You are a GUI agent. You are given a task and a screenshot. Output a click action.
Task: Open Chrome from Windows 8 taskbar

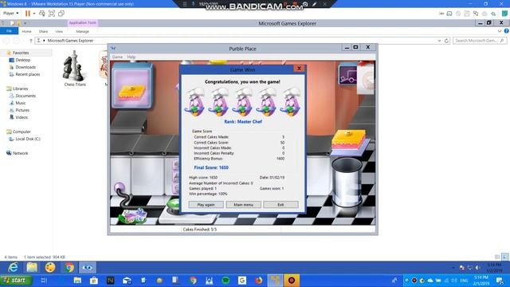point(69,268)
